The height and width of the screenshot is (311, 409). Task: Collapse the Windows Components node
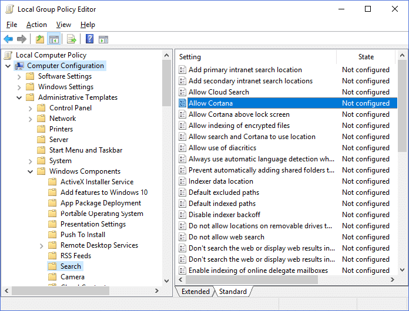31,171
